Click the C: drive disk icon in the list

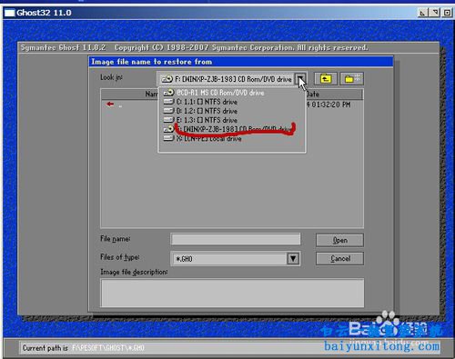(x=168, y=102)
